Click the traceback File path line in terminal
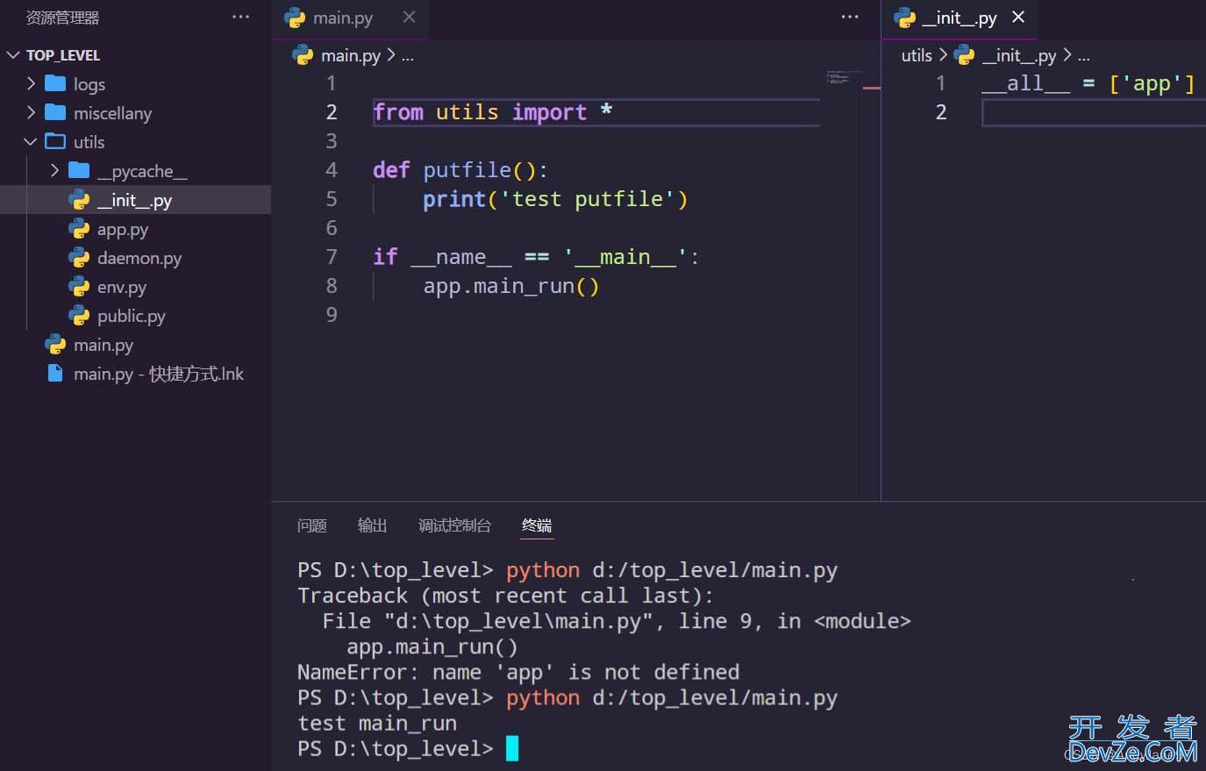 click(x=617, y=621)
